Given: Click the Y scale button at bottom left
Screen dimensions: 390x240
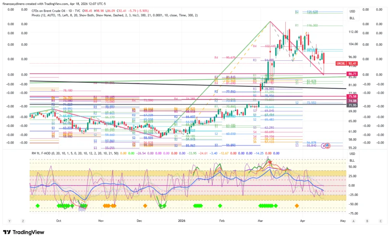Looking at the screenshot, I should (9, 221).
